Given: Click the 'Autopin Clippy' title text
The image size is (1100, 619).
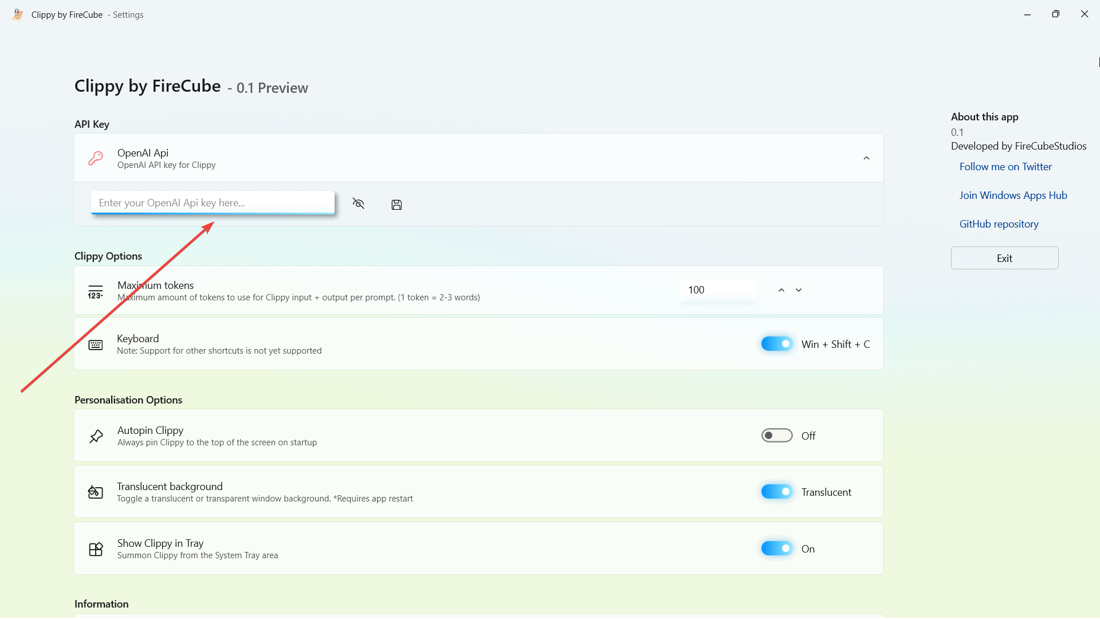Looking at the screenshot, I should coord(150,430).
